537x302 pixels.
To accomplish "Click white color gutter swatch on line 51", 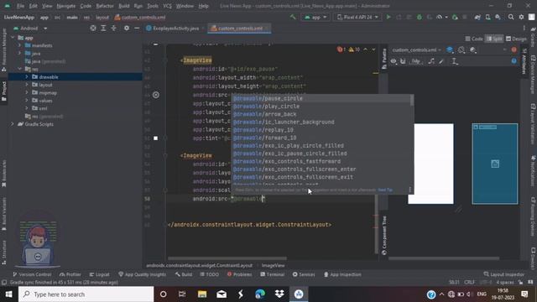I will (156, 138).
